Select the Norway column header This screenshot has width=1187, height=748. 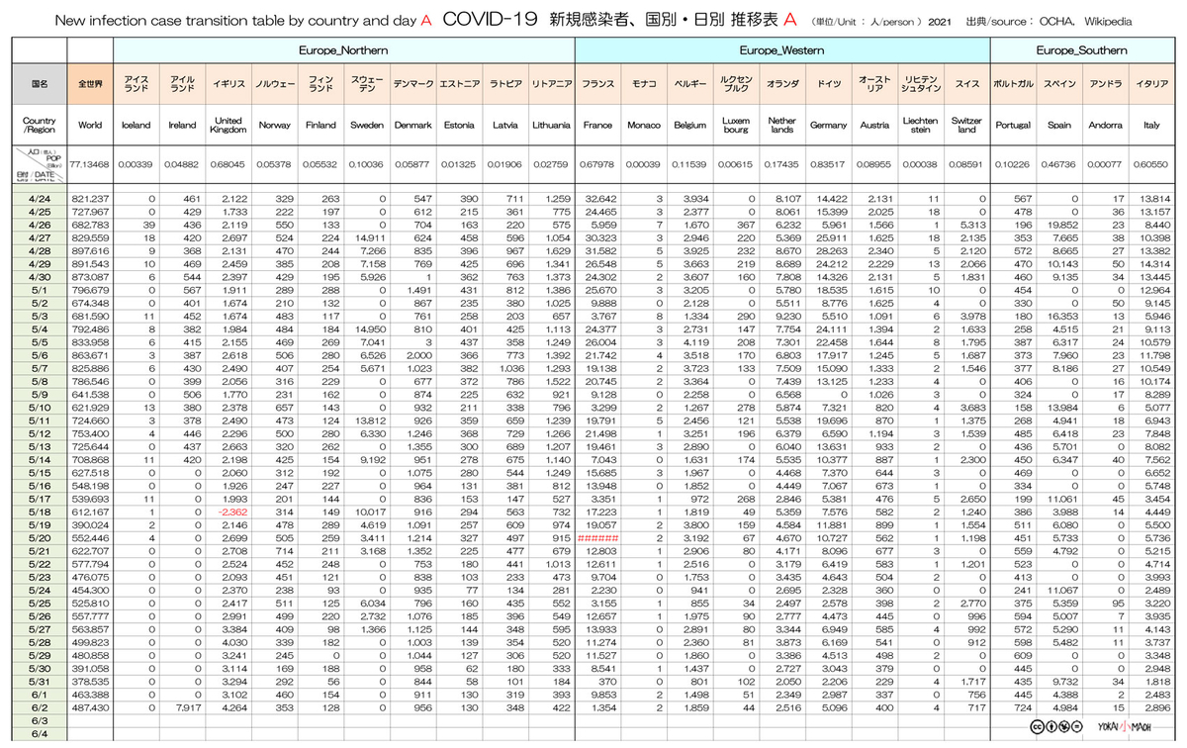click(x=274, y=126)
